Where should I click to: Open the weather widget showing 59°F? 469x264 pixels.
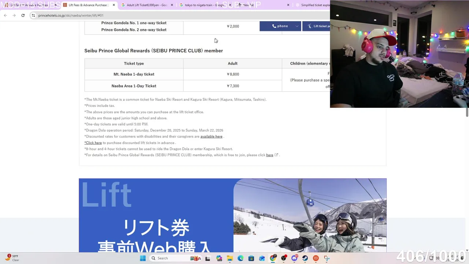[12, 258]
